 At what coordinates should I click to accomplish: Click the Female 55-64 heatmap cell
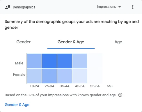pos(95,76)
